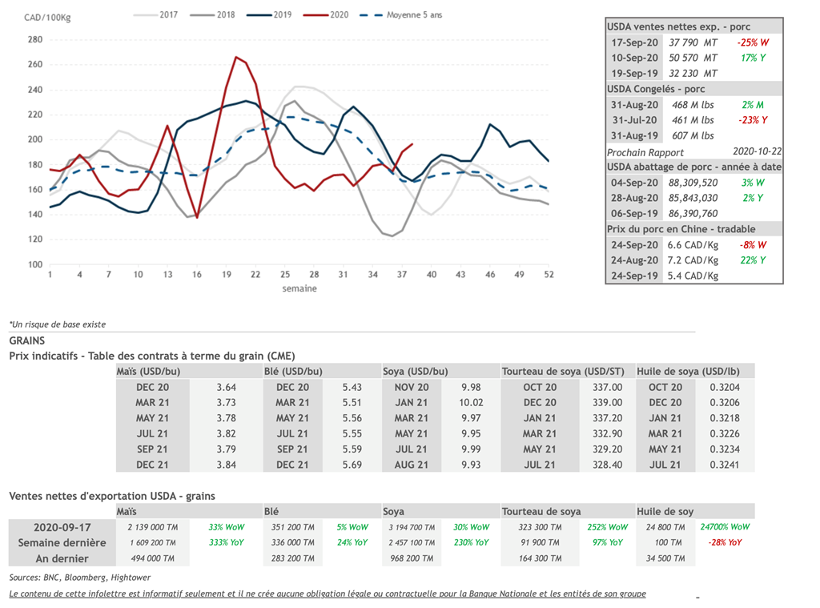Select the Tourteau de soya (USD/ST) header
This screenshot has width=820, height=608.
coord(565,372)
